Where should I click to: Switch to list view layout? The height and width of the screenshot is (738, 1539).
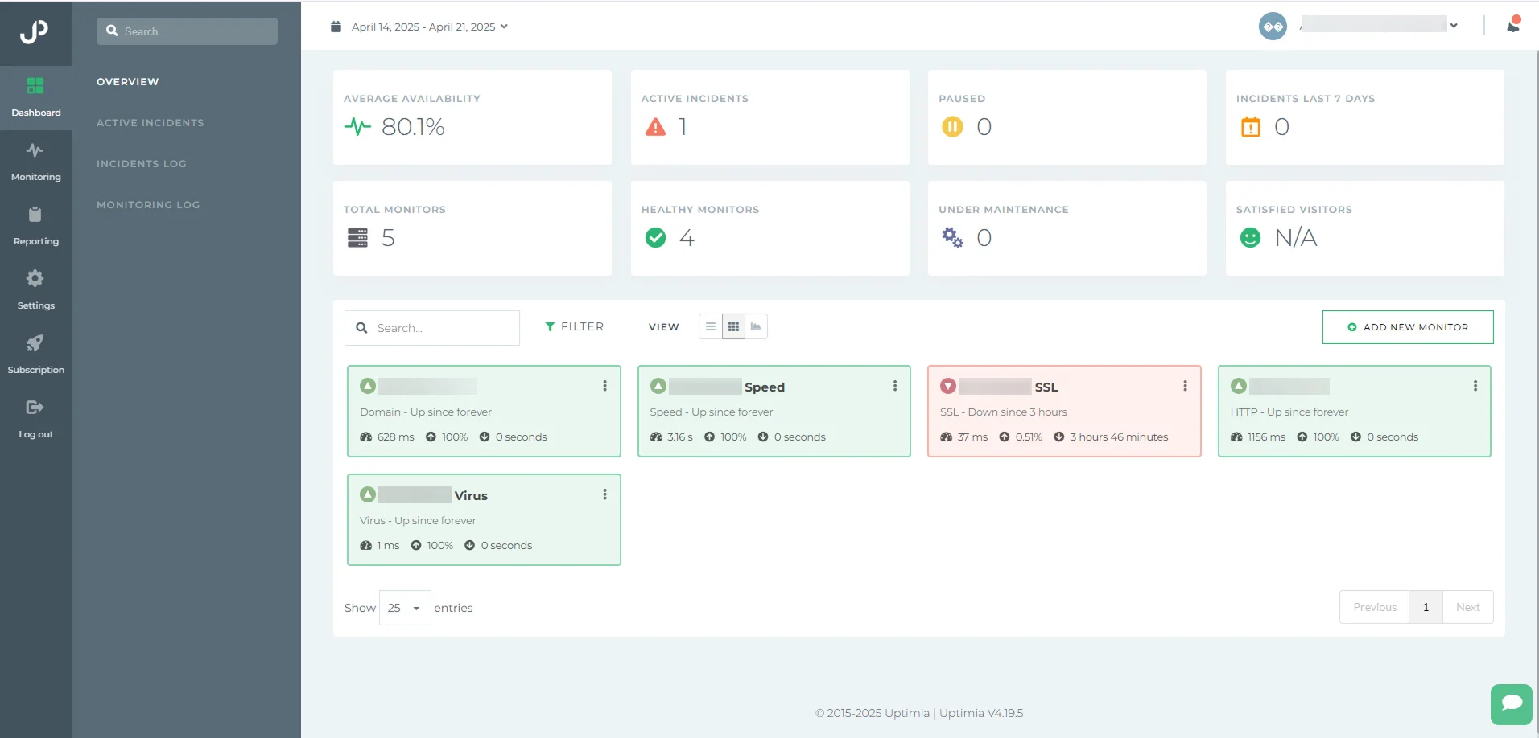(710, 327)
